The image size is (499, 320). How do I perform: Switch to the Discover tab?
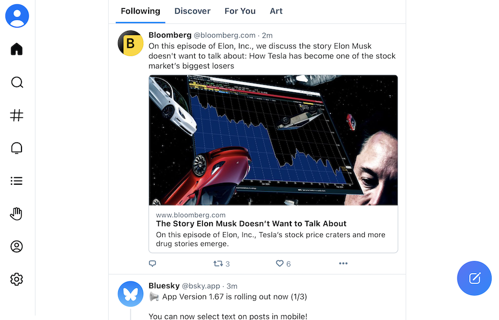(x=192, y=11)
